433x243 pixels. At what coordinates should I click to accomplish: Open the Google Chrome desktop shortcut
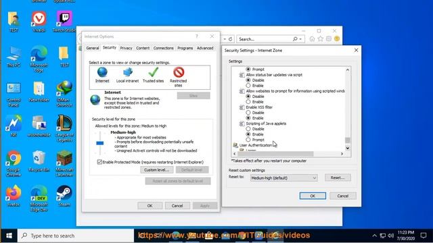(x=14, y=163)
